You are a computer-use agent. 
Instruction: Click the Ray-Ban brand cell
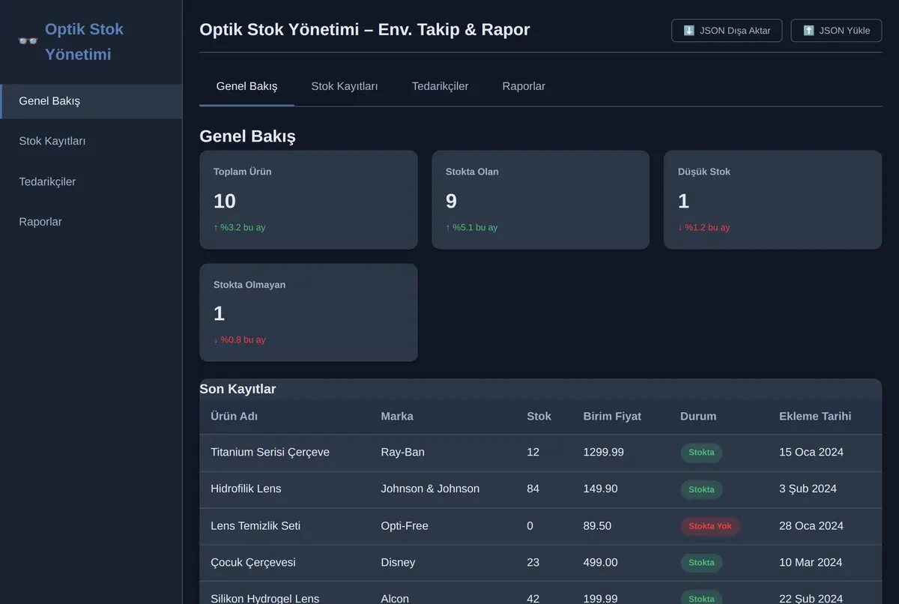(x=402, y=452)
